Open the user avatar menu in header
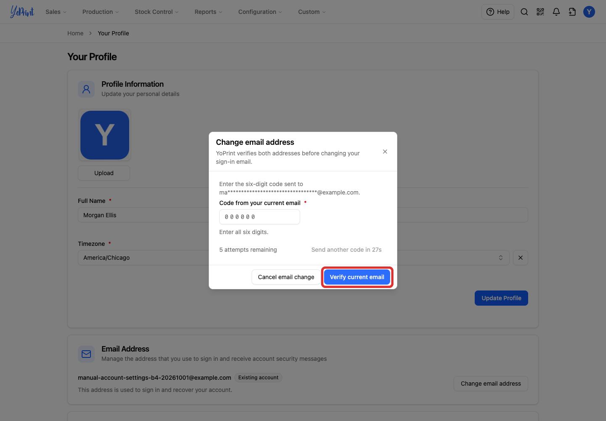606x421 pixels. pyautogui.click(x=589, y=12)
